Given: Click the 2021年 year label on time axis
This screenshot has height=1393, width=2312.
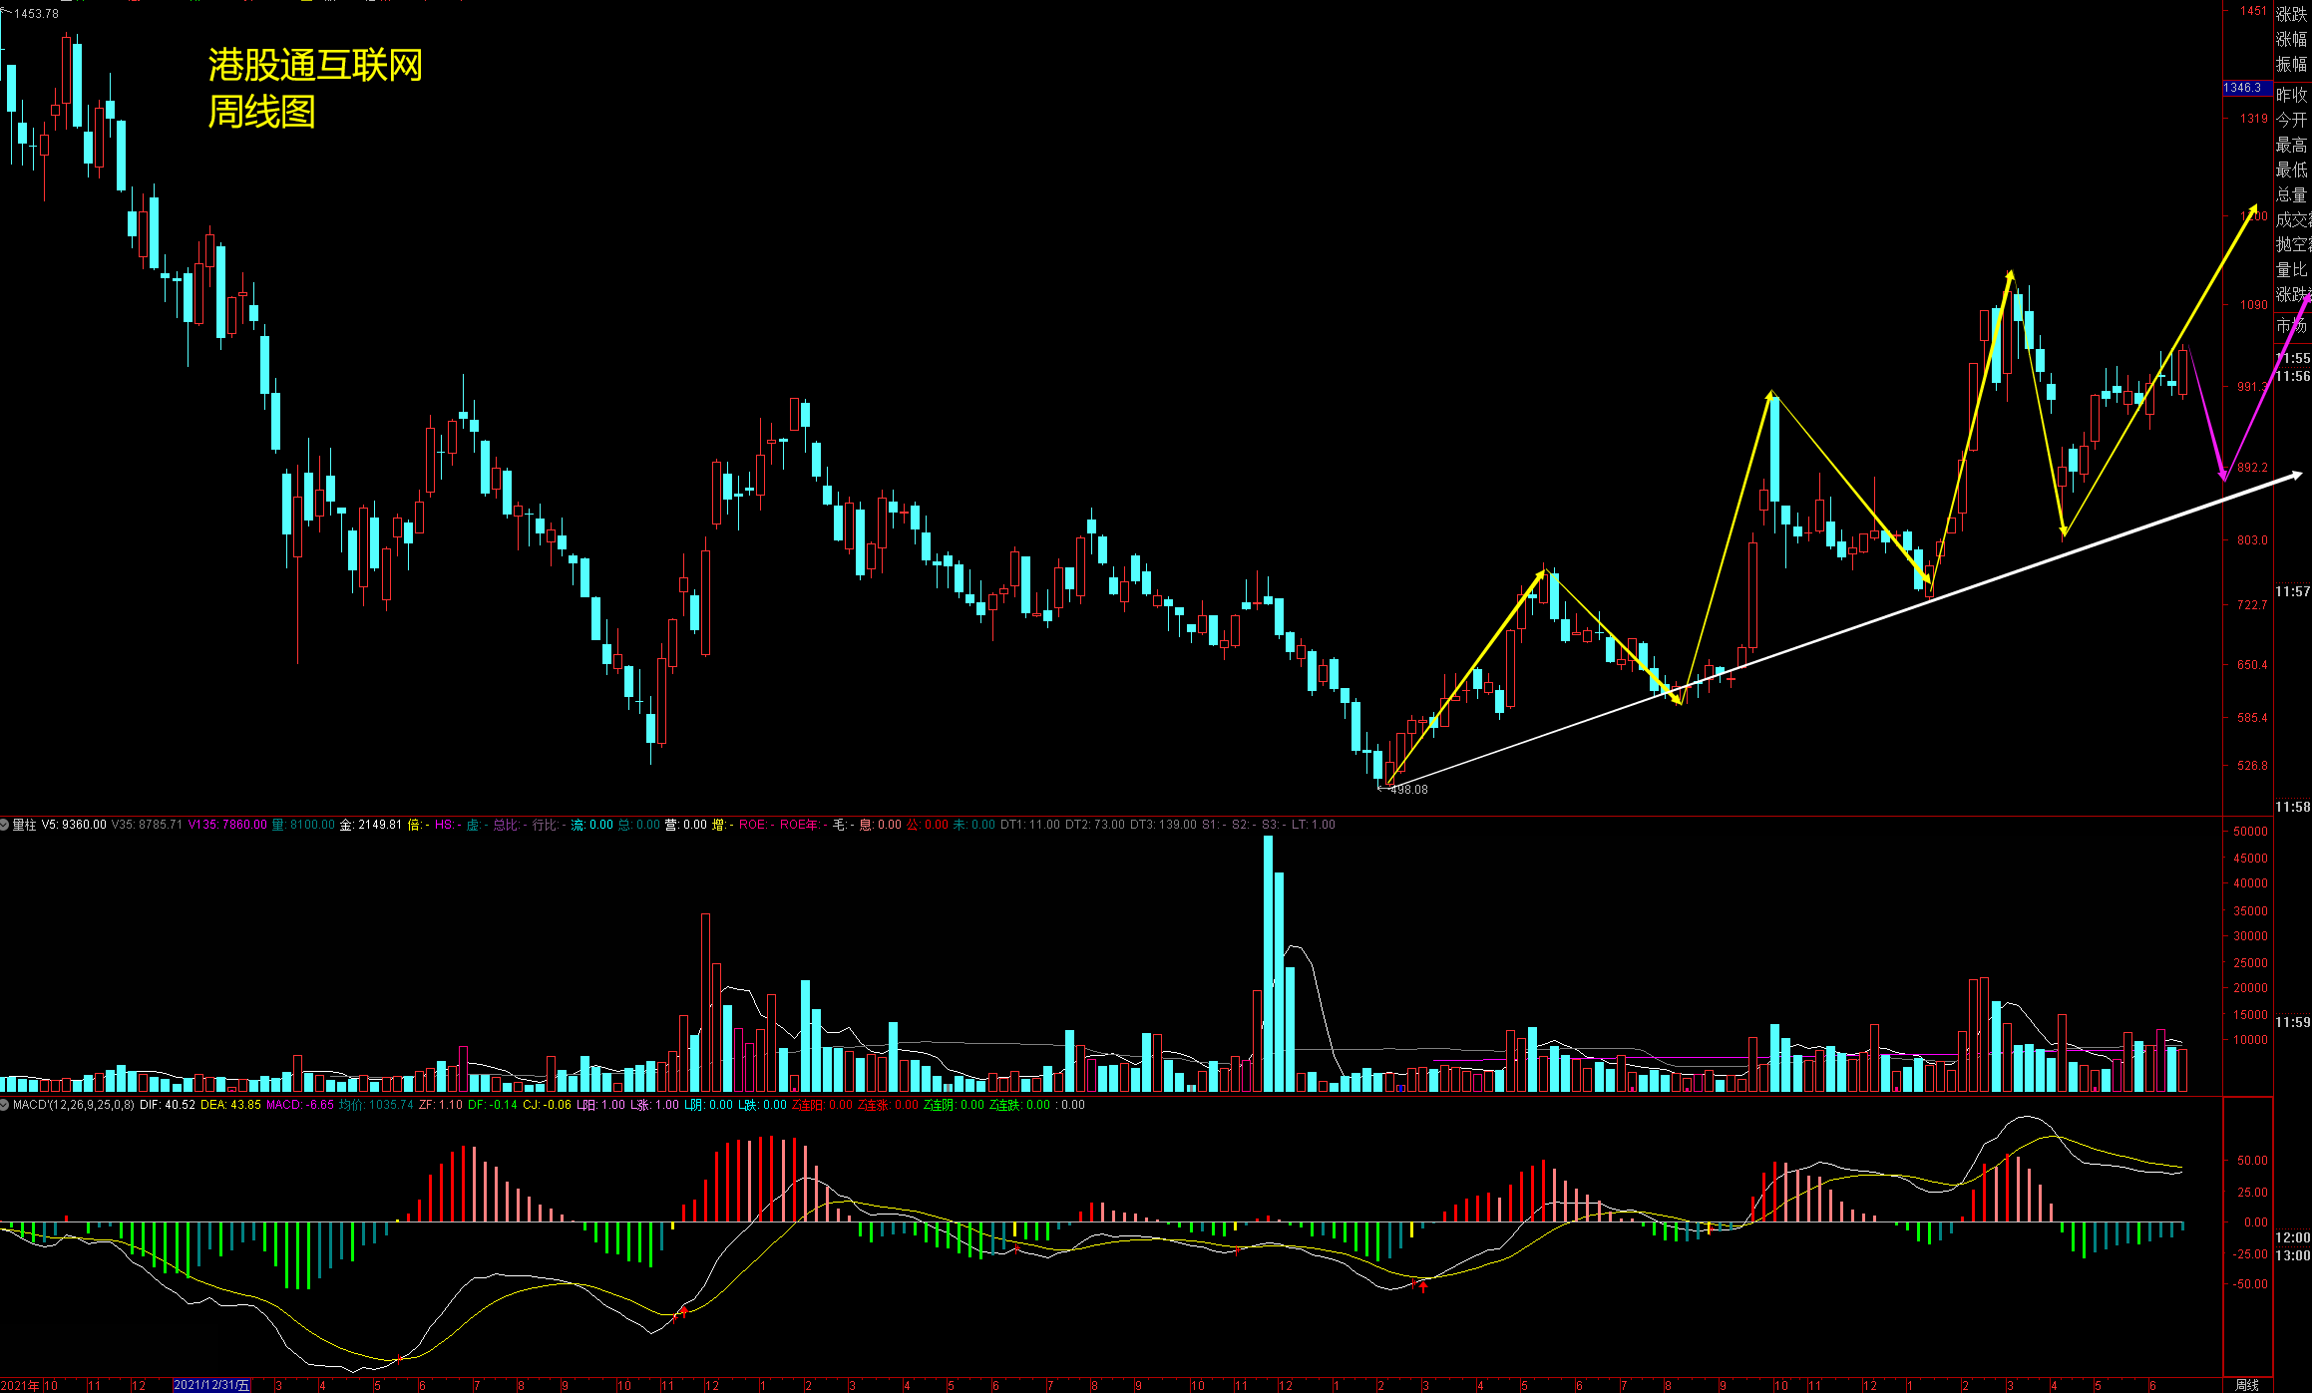Looking at the screenshot, I should [x=20, y=1385].
